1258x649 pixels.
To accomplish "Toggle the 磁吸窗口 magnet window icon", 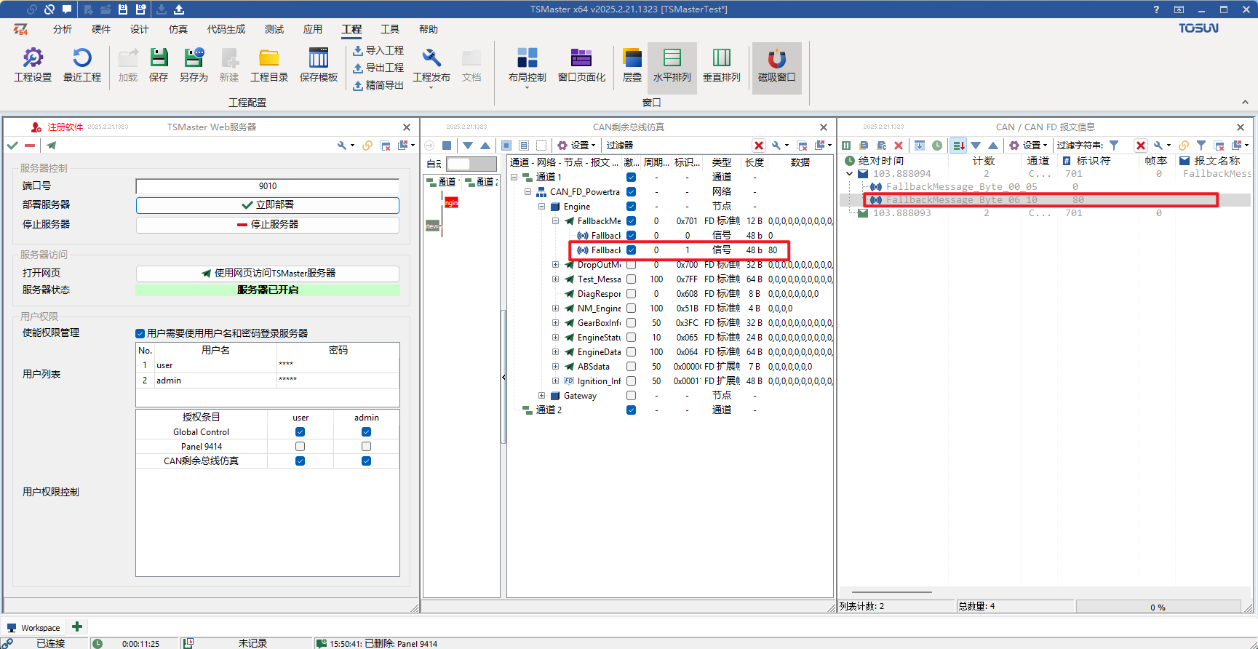I will [776, 65].
